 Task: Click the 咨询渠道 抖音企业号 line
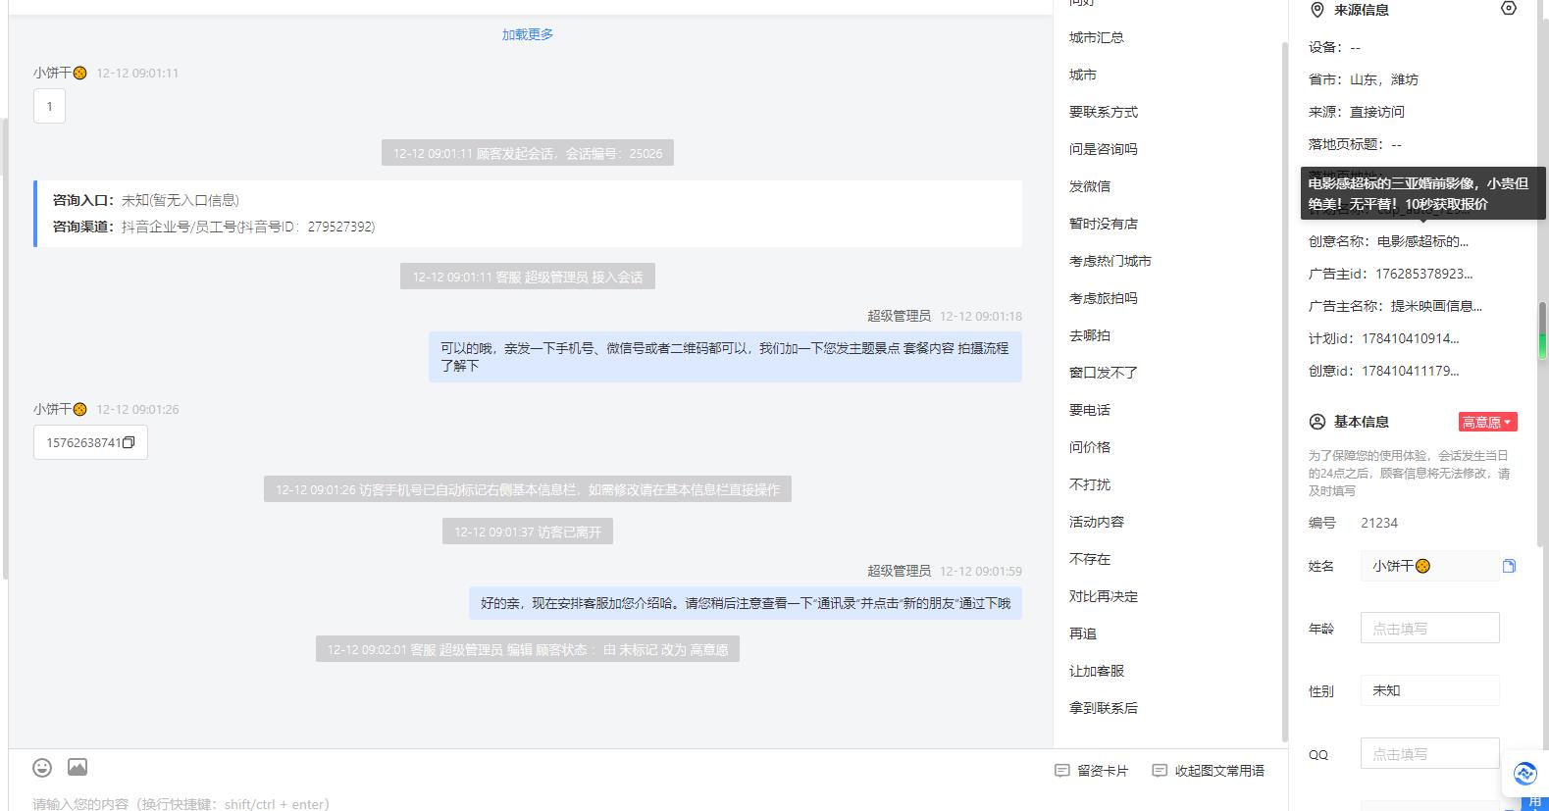pos(214,227)
